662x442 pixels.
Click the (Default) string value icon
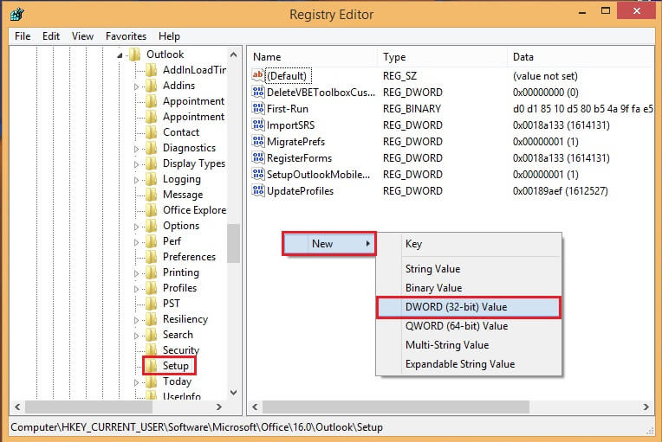(258, 76)
